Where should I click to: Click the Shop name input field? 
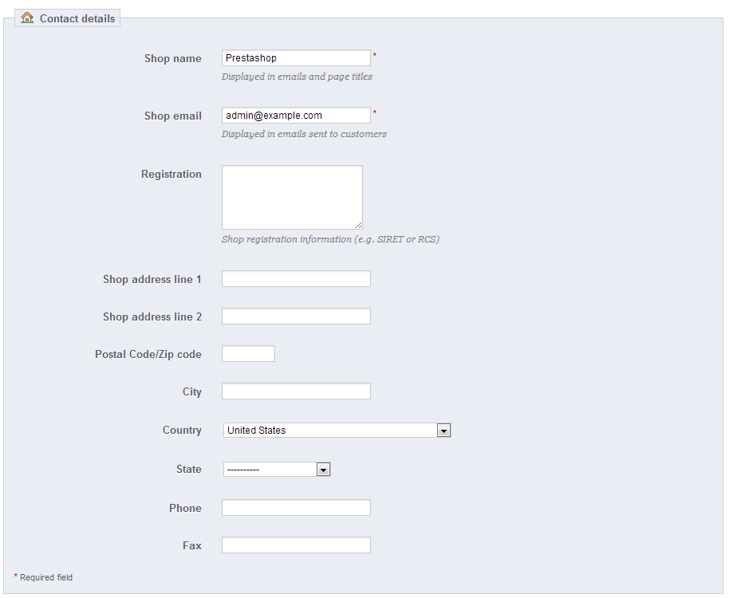click(296, 58)
